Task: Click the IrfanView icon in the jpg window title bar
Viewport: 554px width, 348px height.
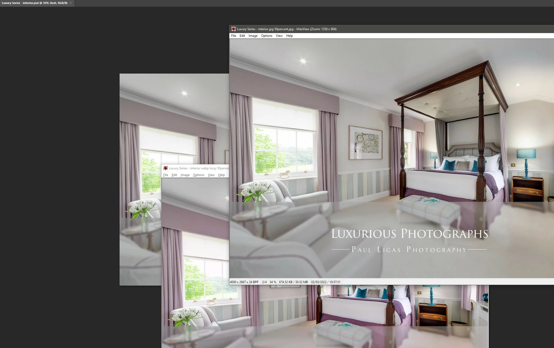Action: tap(233, 29)
